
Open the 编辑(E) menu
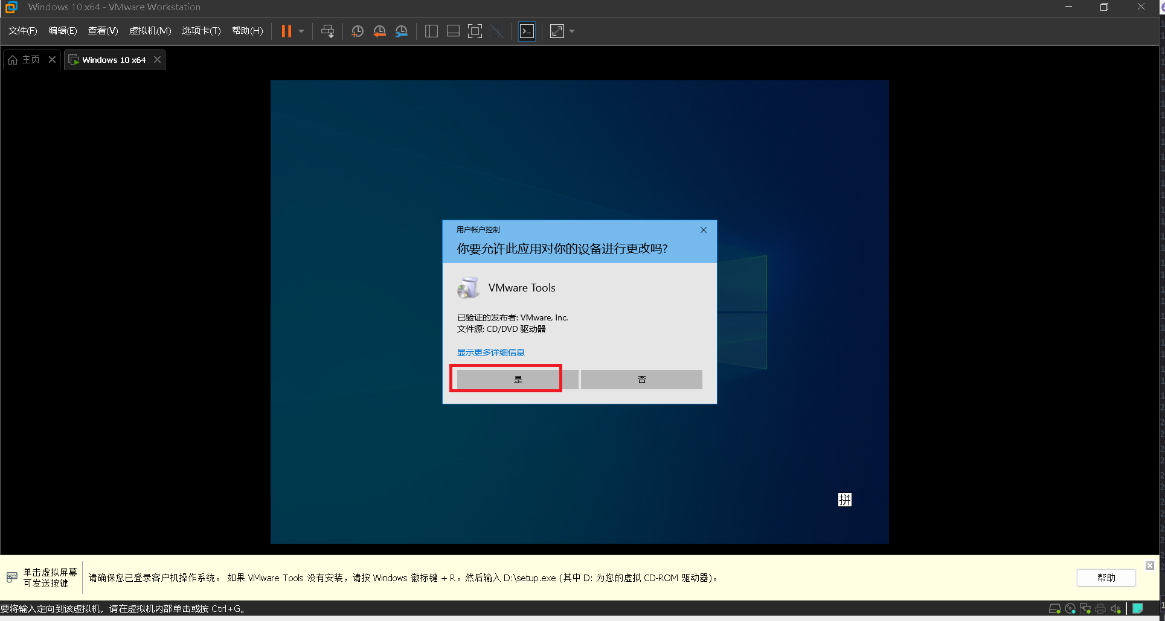[63, 31]
